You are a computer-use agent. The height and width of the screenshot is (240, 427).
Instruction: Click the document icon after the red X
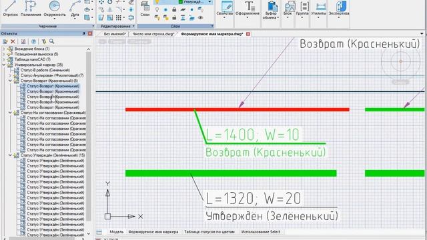click(23, 41)
